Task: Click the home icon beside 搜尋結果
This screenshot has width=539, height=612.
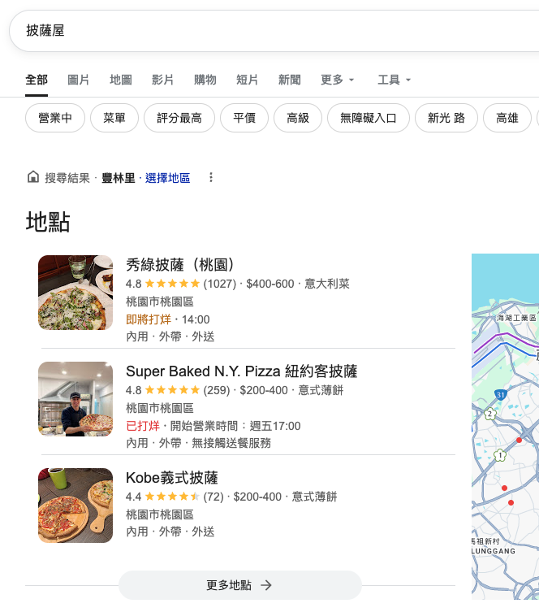Action: point(33,177)
